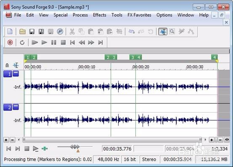Click the scrollbar's right arrow
233x167 pixels.
click(205, 140)
